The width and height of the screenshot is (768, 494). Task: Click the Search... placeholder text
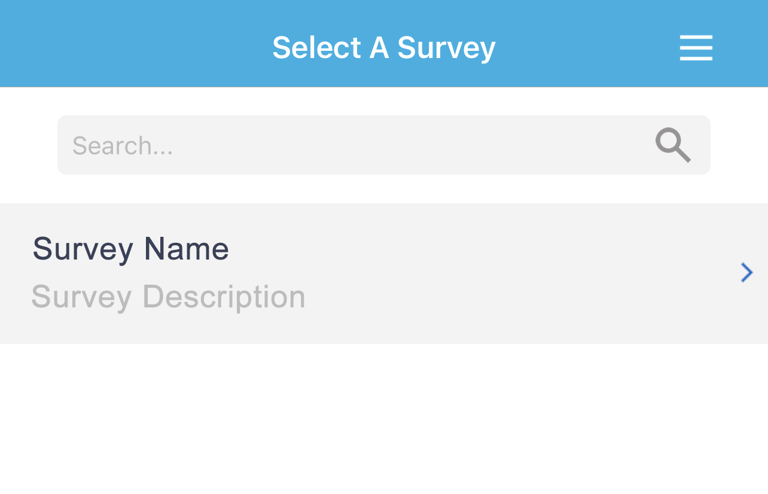(x=123, y=146)
